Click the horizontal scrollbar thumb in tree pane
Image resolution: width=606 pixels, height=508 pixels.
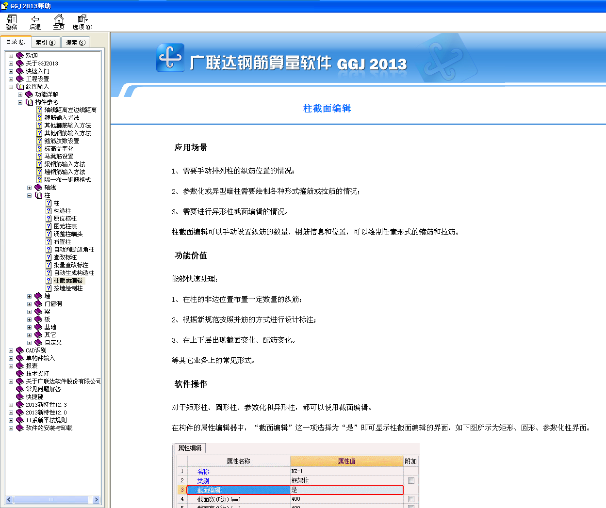(x=51, y=500)
